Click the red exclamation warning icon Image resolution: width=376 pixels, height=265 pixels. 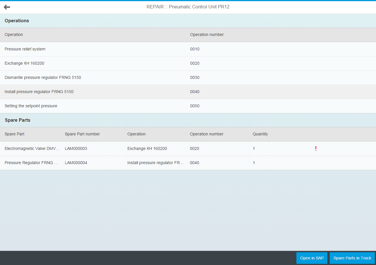tap(316, 148)
